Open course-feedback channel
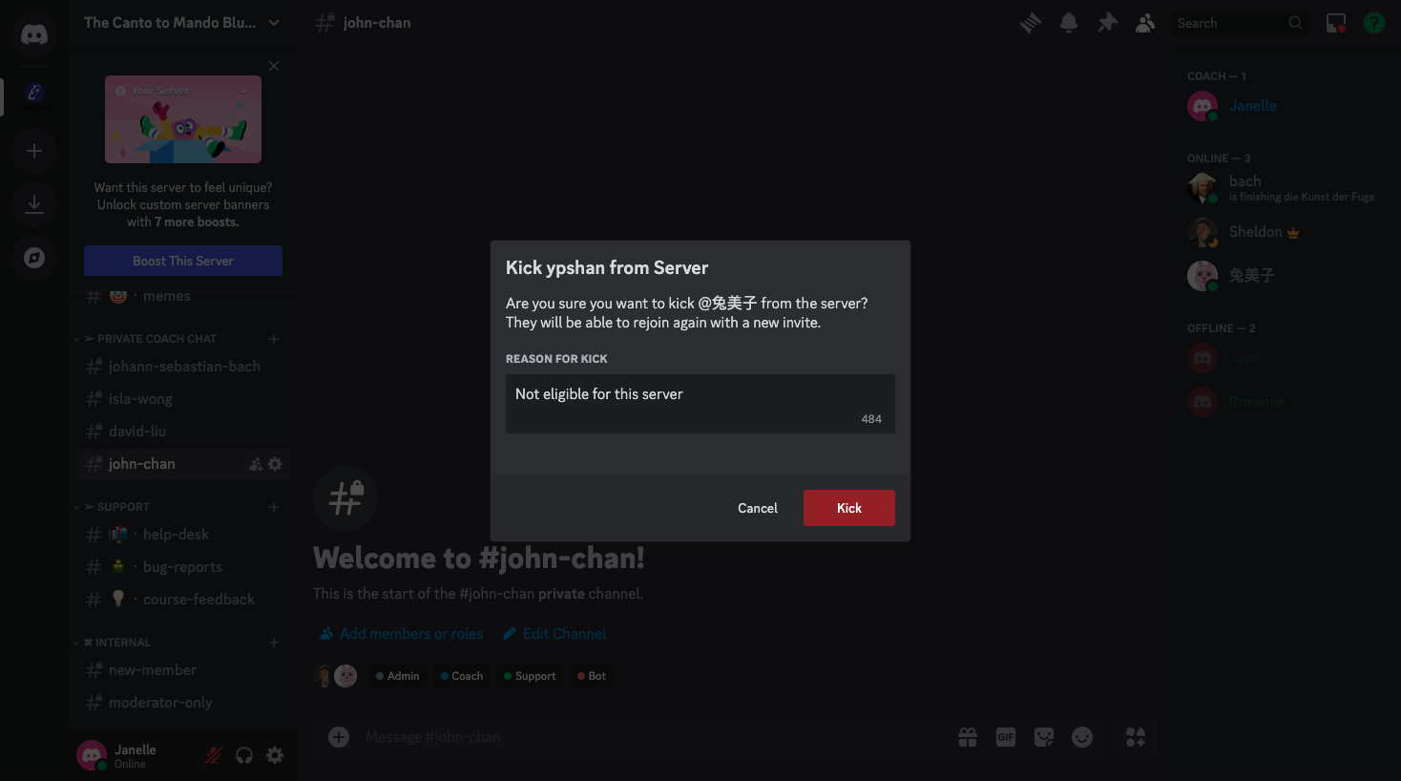Viewport: 1401px width, 781px height. [x=183, y=600]
